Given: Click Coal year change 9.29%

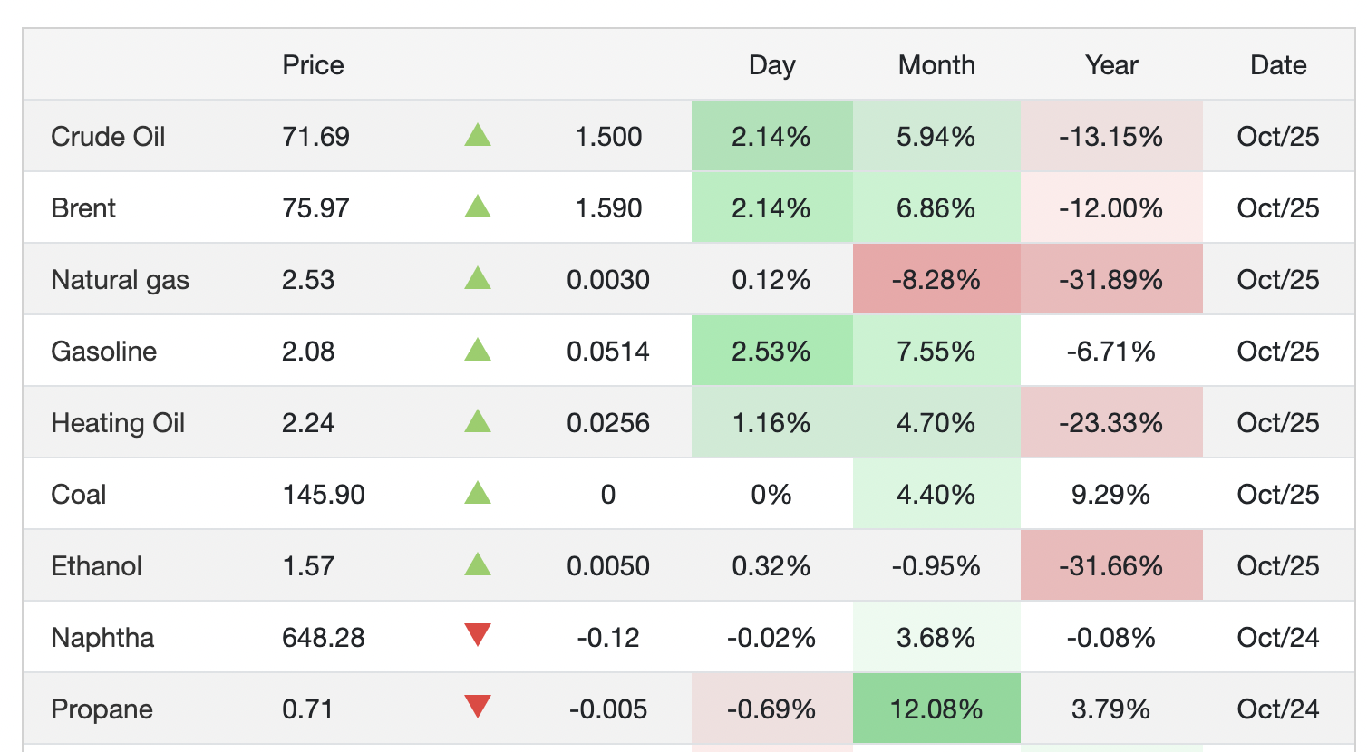Looking at the screenshot, I should point(1111,495).
